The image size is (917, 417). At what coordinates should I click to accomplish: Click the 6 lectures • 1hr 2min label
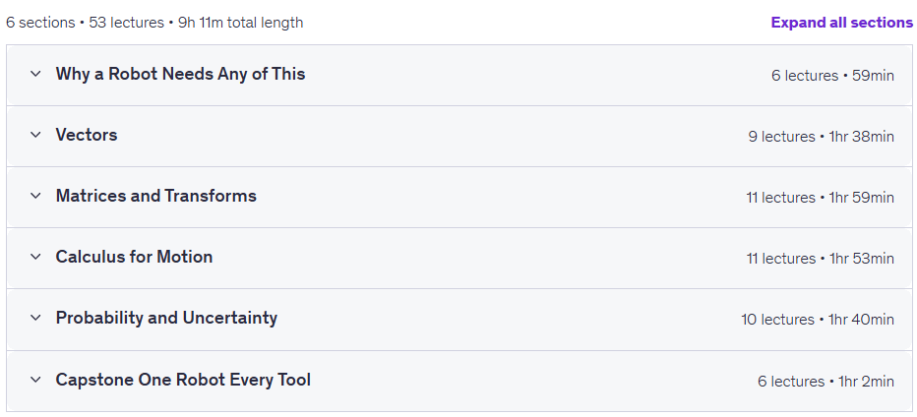[825, 382]
